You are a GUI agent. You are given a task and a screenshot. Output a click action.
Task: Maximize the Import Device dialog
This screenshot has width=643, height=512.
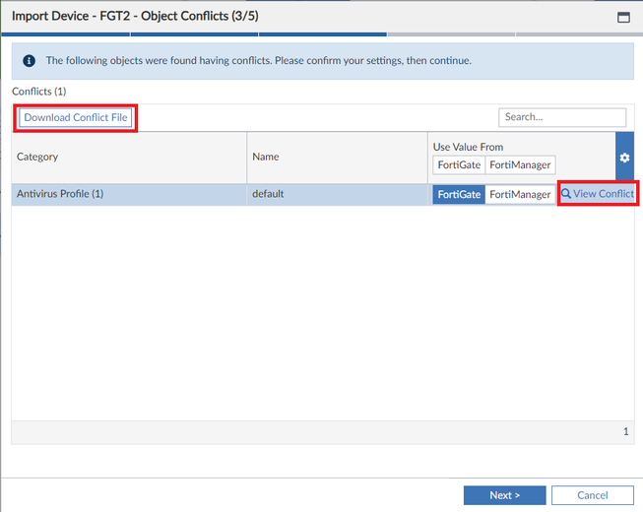tap(623, 17)
